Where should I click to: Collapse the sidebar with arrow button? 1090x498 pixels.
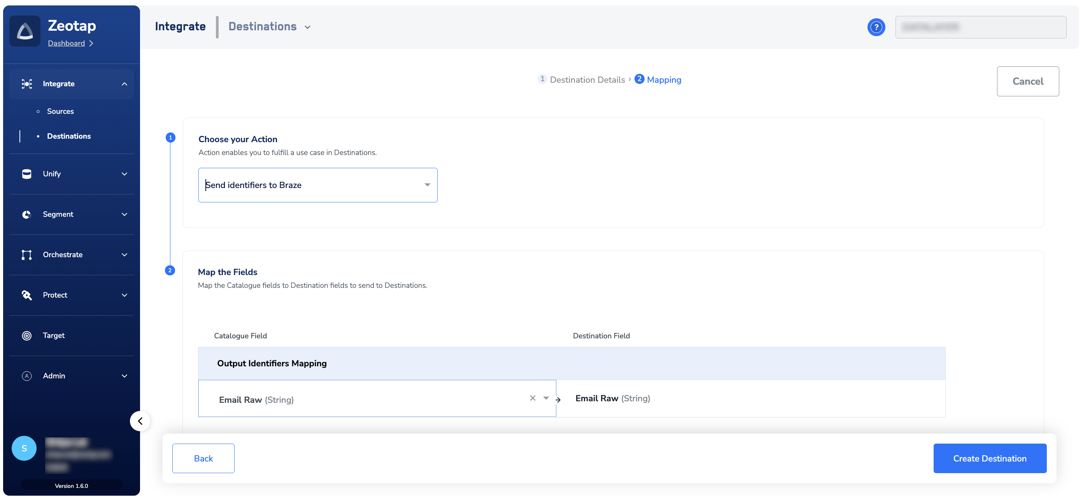click(140, 421)
